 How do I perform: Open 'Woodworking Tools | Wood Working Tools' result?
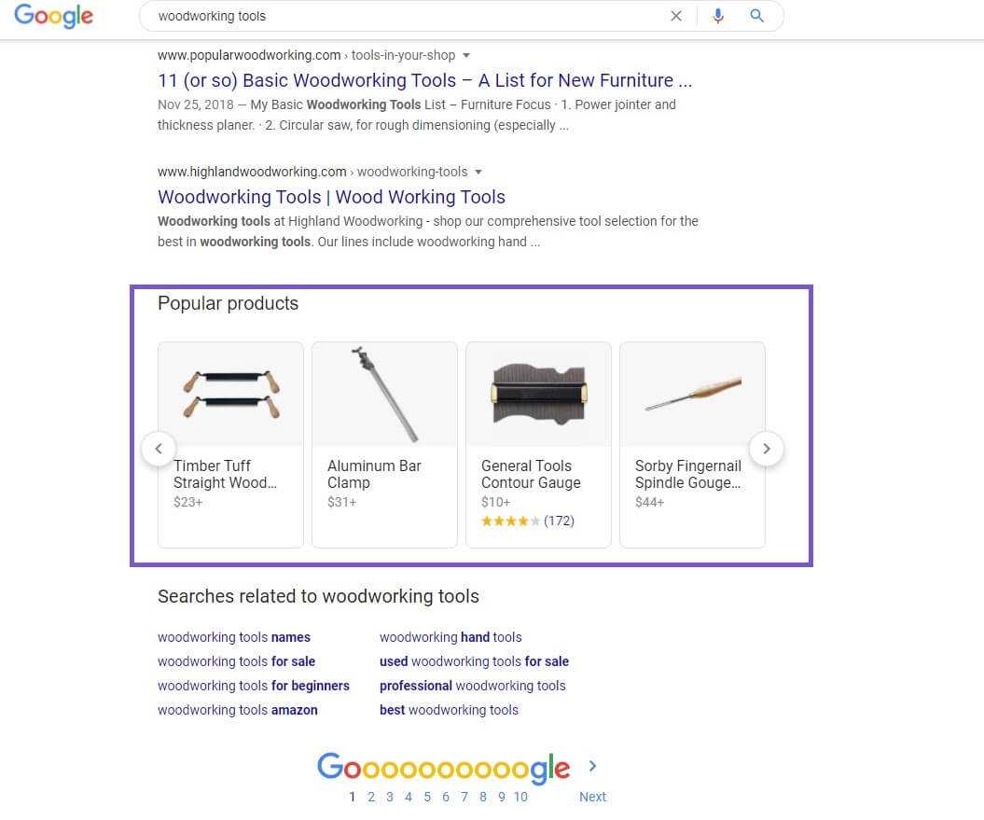pos(331,197)
